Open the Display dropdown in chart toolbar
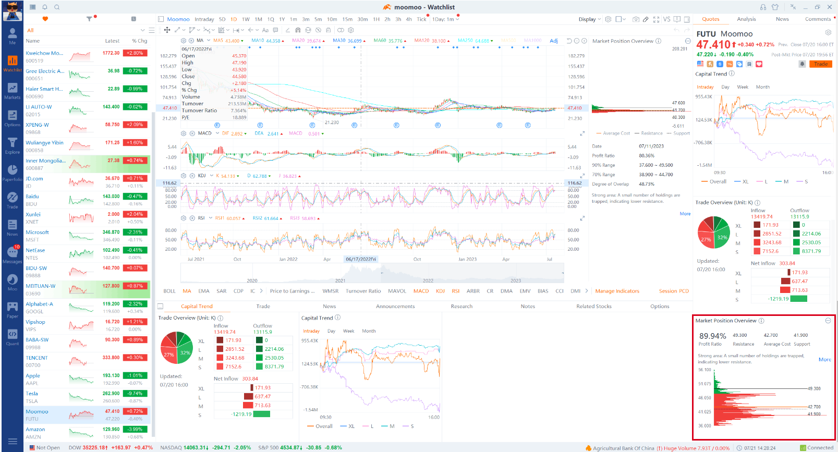Screen dimensions: 838x452 click(x=590, y=19)
